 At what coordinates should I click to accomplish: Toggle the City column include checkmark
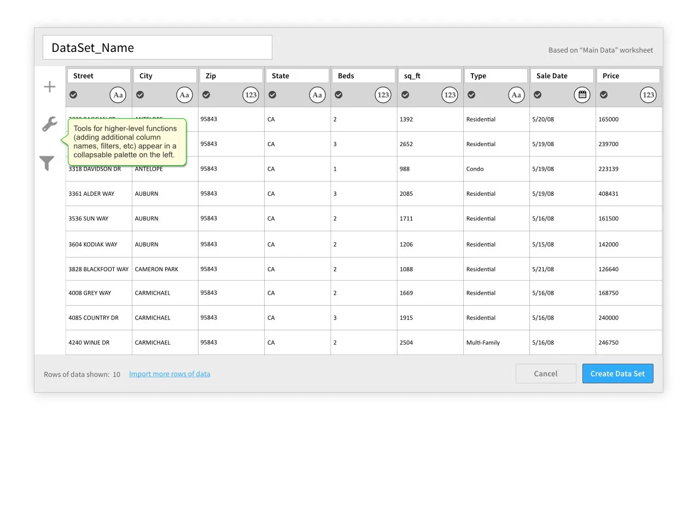pos(140,95)
